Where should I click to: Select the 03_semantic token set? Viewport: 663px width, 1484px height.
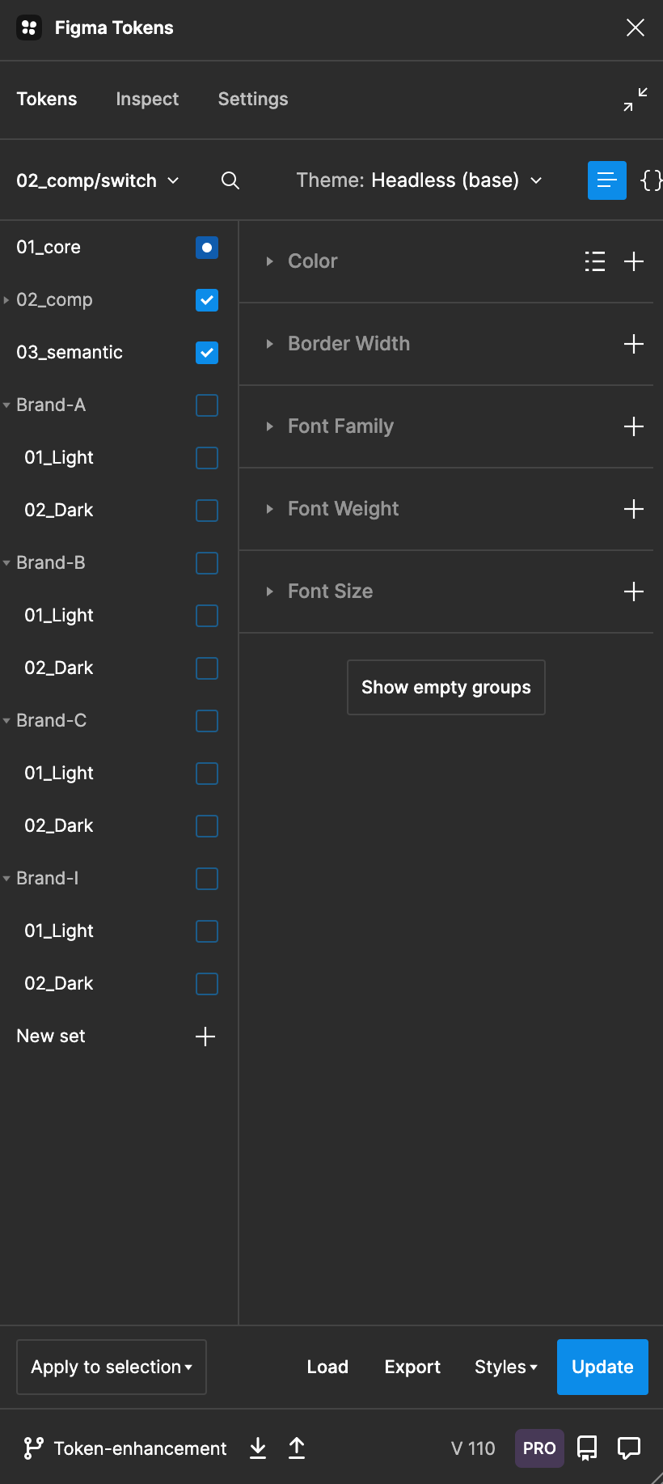coord(70,353)
